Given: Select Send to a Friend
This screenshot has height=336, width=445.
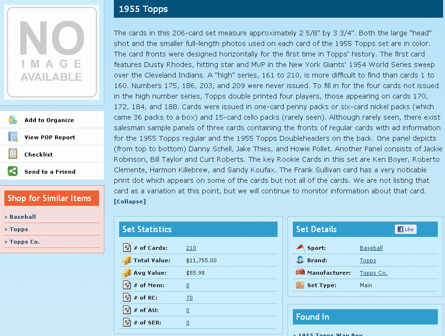Looking at the screenshot, I should pos(50,172).
